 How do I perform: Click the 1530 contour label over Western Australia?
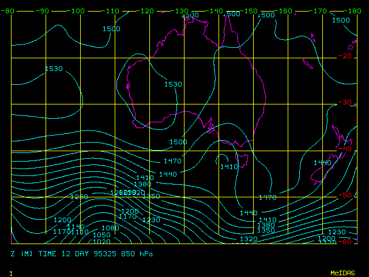[173, 84]
